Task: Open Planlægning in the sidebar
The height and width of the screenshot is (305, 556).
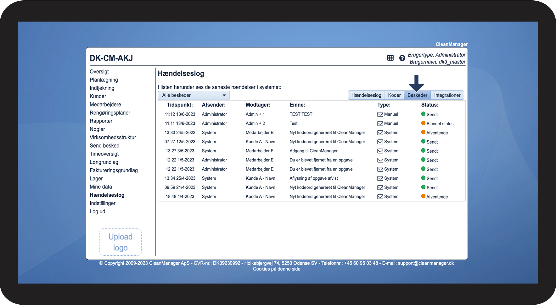Action: 104,80
